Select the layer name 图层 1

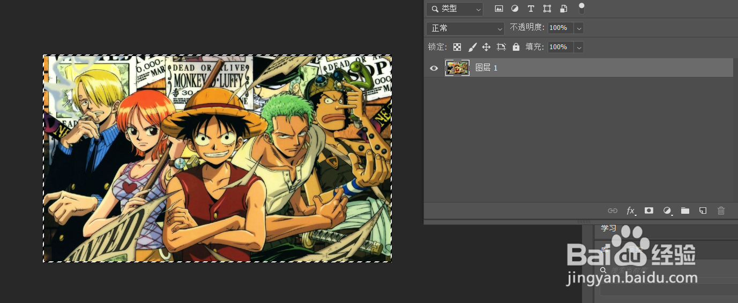click(x=487, y=68)
